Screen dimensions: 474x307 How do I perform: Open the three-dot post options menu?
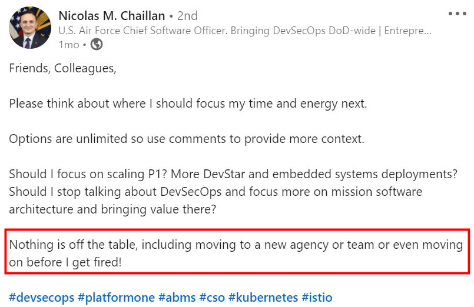point(457,14)
